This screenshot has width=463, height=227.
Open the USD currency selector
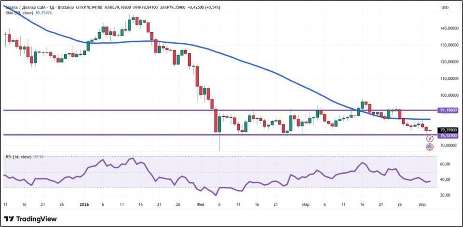click(445, 8)
